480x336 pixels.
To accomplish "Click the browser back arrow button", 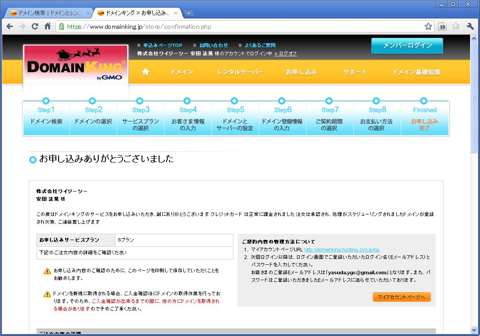I will pos(9,27).
